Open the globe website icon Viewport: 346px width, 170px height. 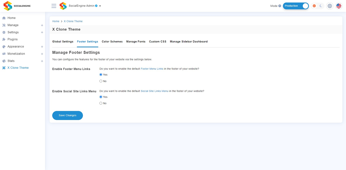pyautogui.click(x=330, y=6)
